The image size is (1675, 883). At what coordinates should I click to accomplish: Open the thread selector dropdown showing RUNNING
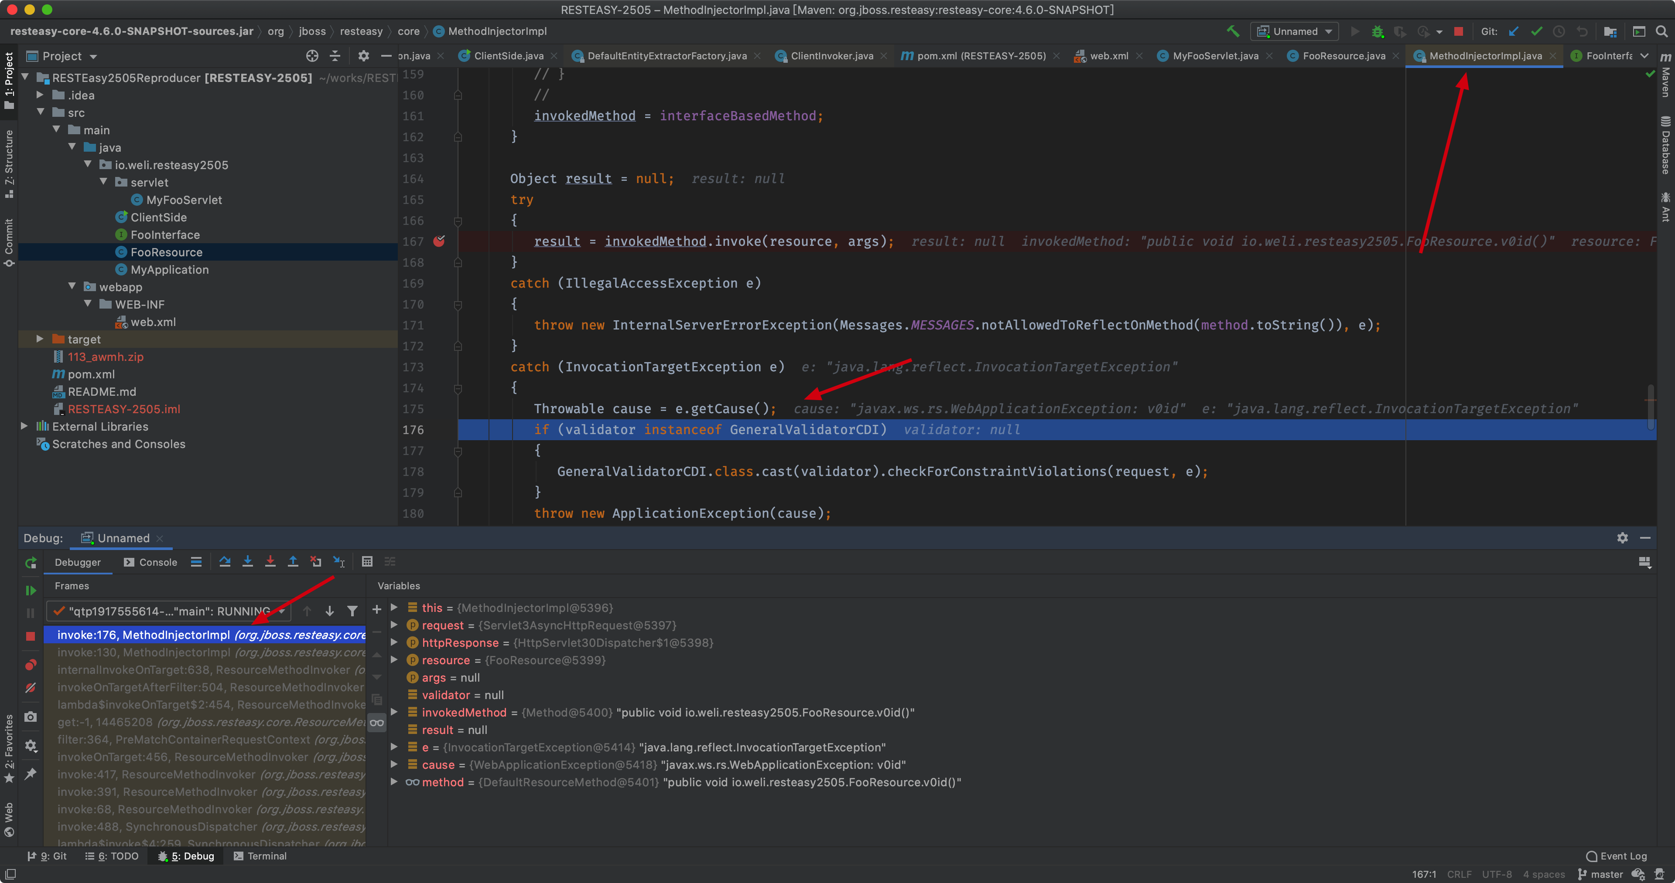point(168,611)
